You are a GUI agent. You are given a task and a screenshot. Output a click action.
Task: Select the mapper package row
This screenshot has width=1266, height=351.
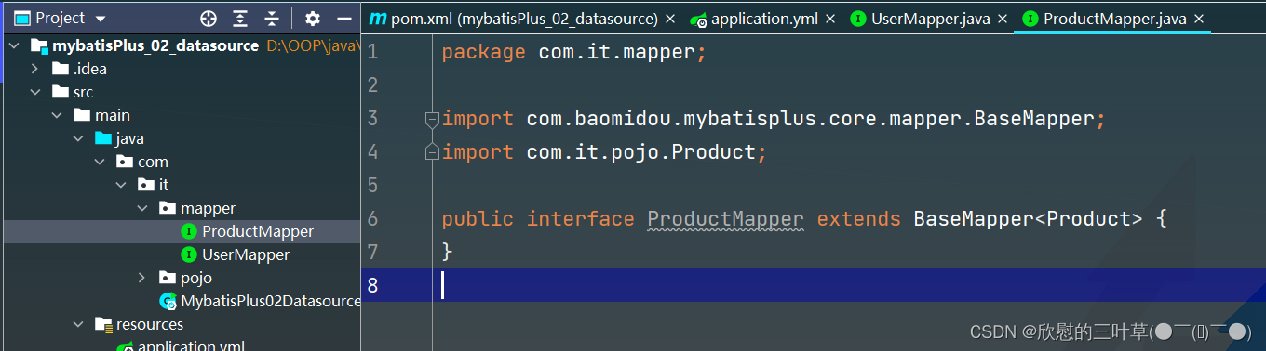(182, 208)
